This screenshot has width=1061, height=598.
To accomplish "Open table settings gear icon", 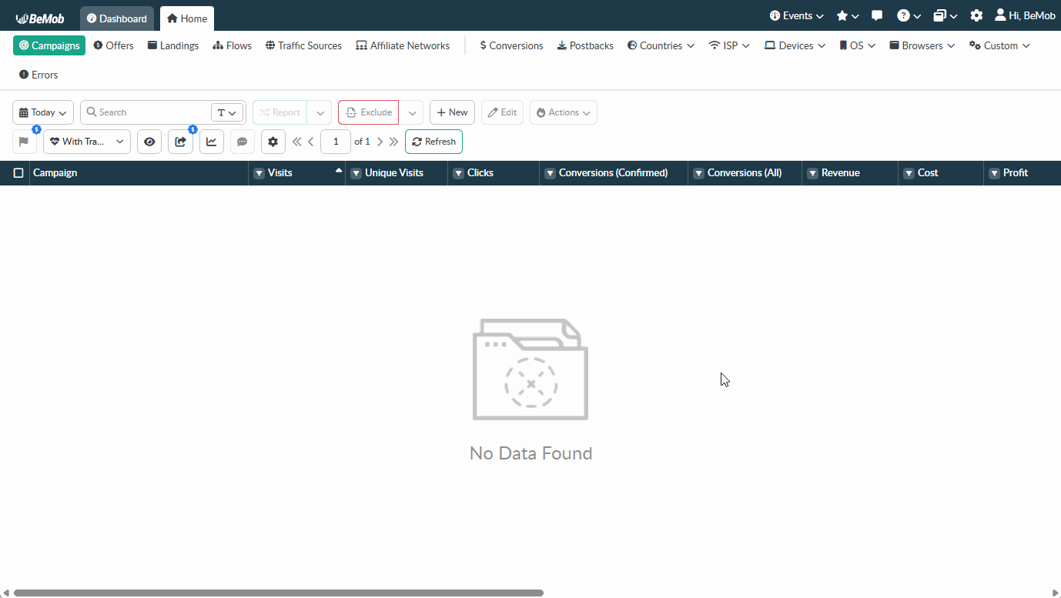I will click(273, 142).
